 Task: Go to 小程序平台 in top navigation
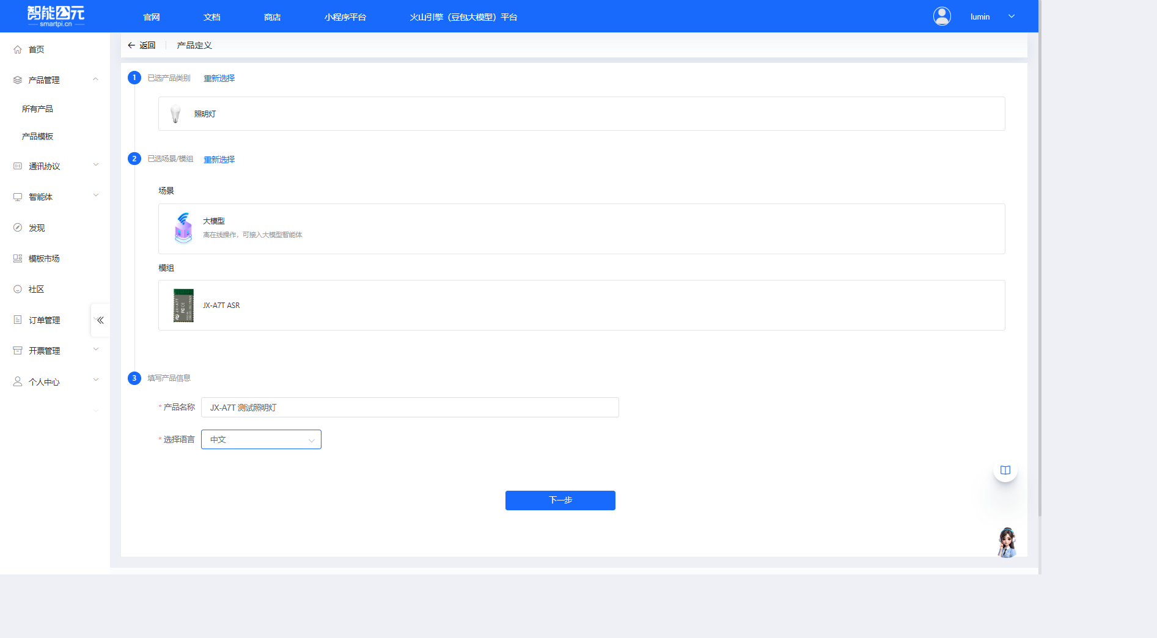[345, 17]
